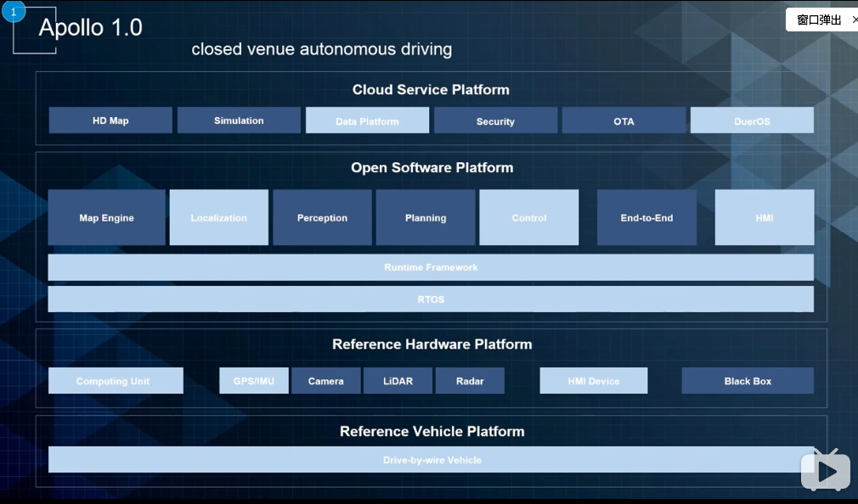Click the Data Platform box
Screen dimensions: 858x504
367,120
